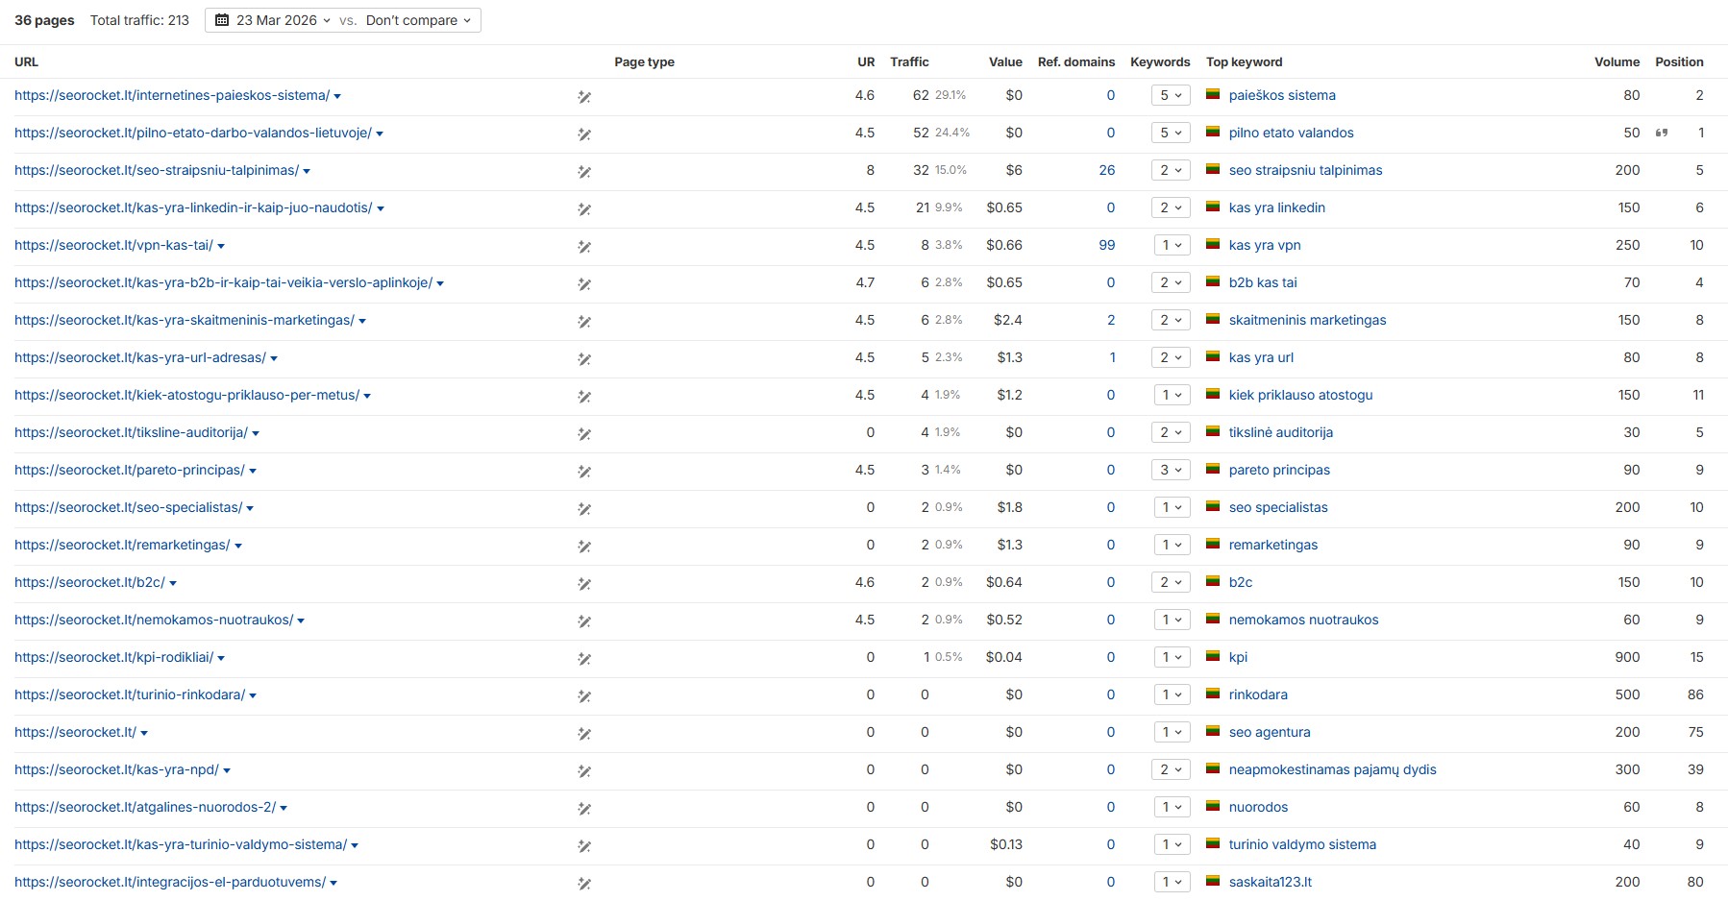Image resolution: width=1728 pixels, height=901 pixels.
Task: Click the inspect icon for seo-straipsniu-talpinimas row
Action: click(583, 172)
